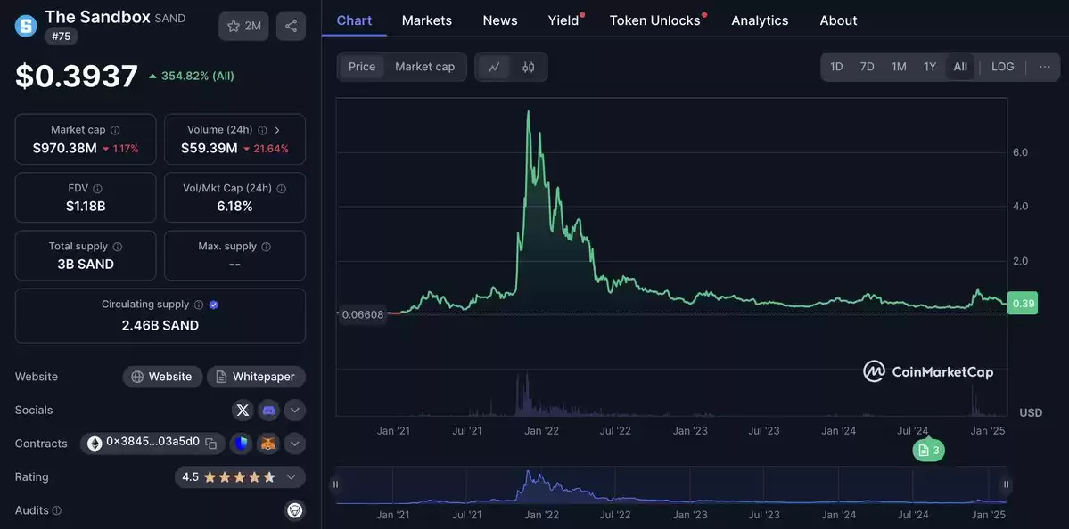Select Price chart mode
1069x529 pixels.
(362, 67)
